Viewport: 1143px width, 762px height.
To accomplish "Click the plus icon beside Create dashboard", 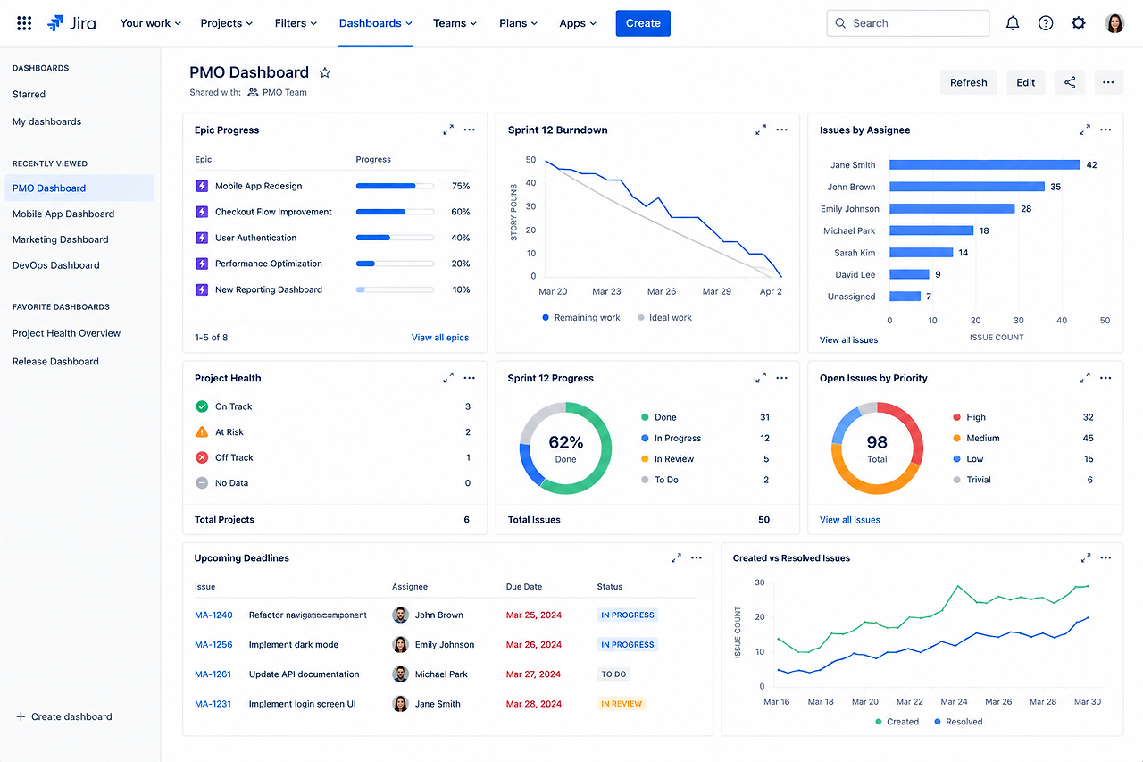I will (21, 716).
